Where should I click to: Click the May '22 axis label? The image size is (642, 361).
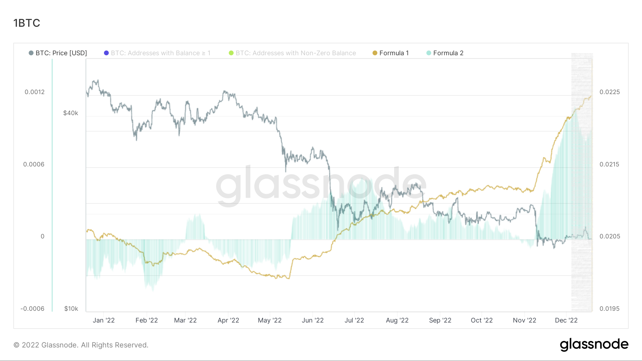[x=270, y=320]
